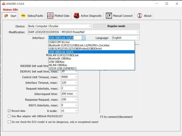Maximize the AlfaOBD window

(x=167, y=4)
